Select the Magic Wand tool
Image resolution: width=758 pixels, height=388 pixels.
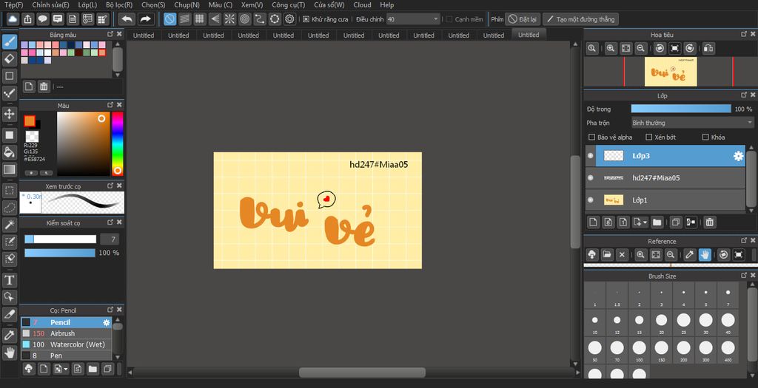click(9, 225)
